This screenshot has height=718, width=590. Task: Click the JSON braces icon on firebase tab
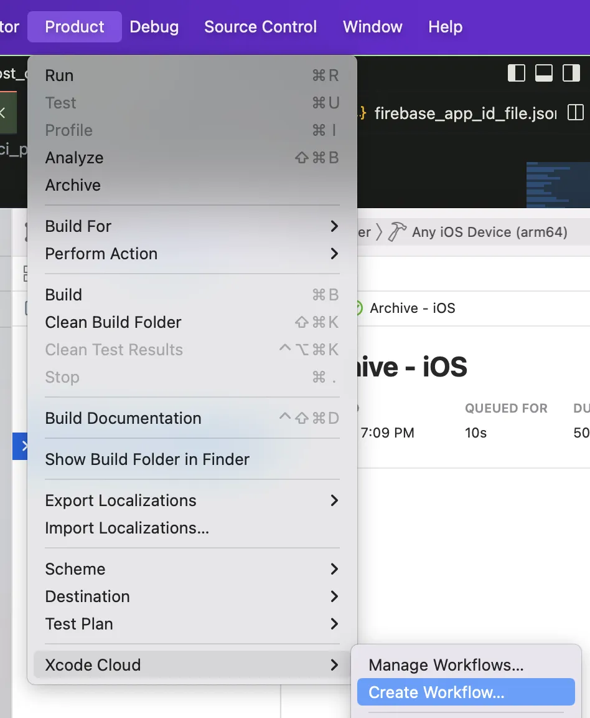coord(361,113)
